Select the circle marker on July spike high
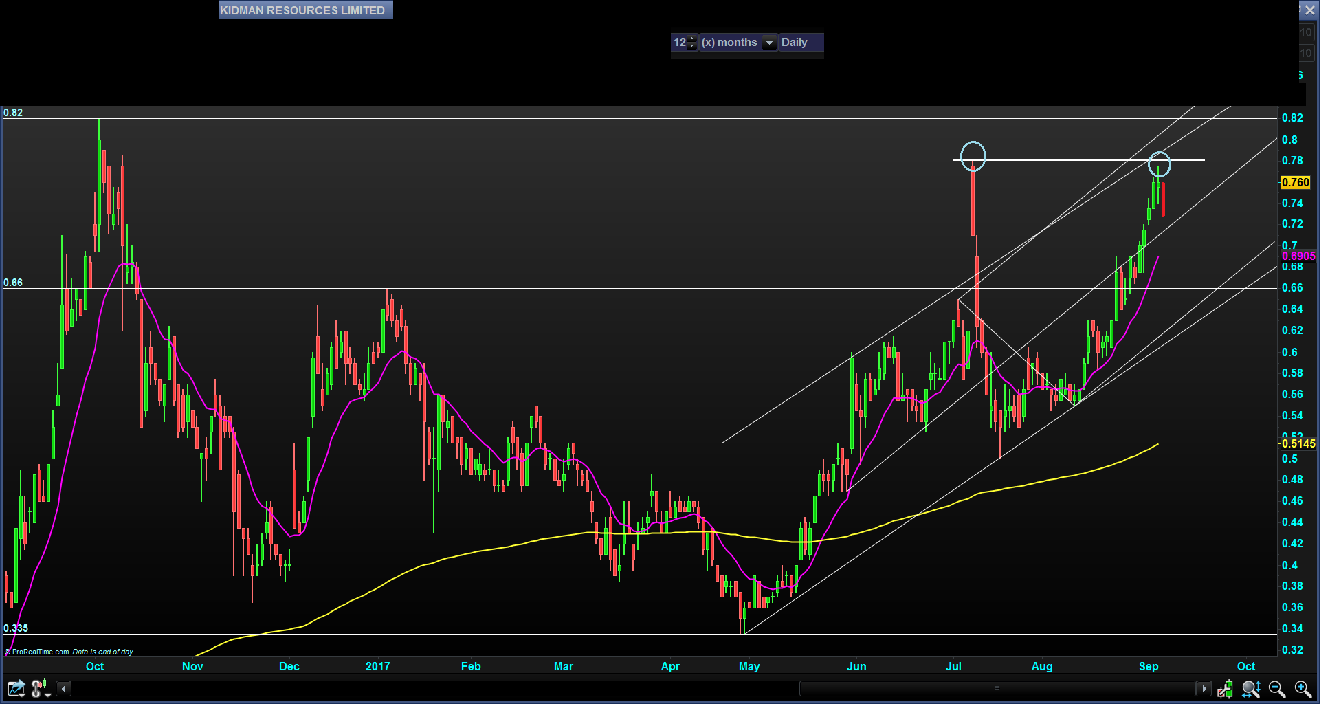 pos(973,156)
